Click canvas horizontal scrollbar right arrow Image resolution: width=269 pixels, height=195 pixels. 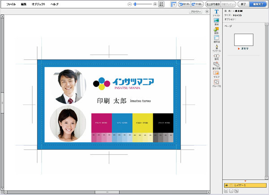tap(208, 192)
